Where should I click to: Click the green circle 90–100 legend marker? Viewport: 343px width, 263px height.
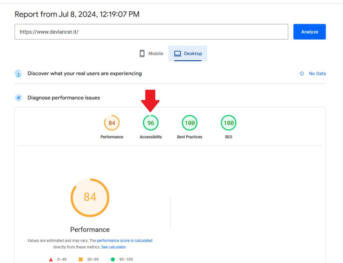(113, 259)
